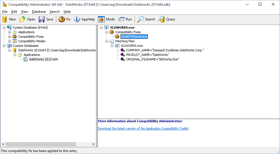Click the left pane scrollbar right arrow
The height and width of the screenshot is (154, 280).
point(93,144)
